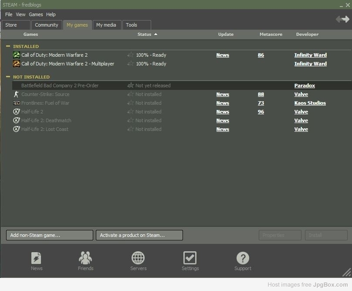Open News link for Modern Warfare 2
Viewport: 352px width, 291px height.
[223, 55]
